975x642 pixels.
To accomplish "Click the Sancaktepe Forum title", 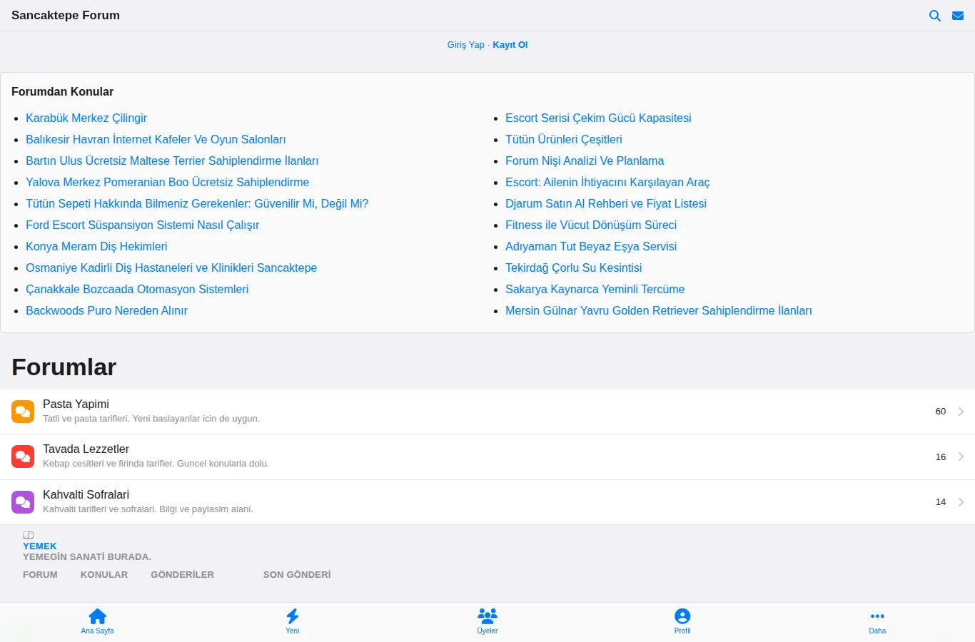I will 66,15.
